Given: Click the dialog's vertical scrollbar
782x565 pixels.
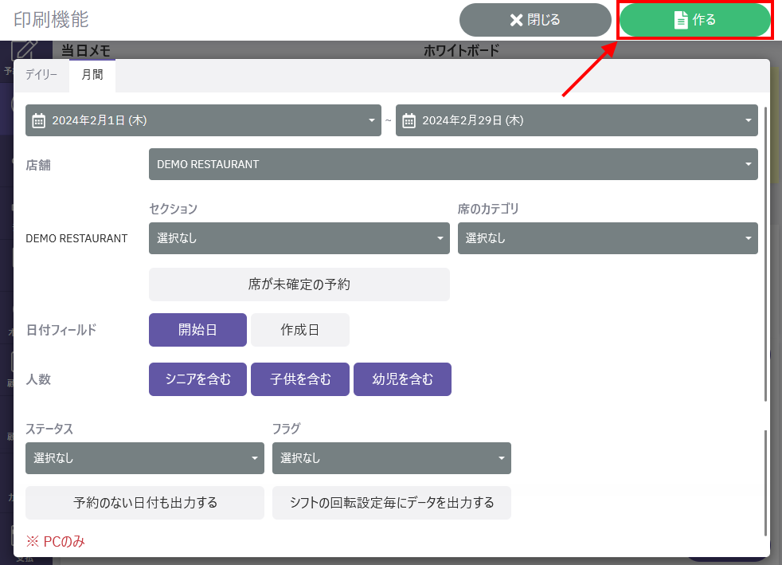Looking at the screenshot, I should tap(766, 255).
